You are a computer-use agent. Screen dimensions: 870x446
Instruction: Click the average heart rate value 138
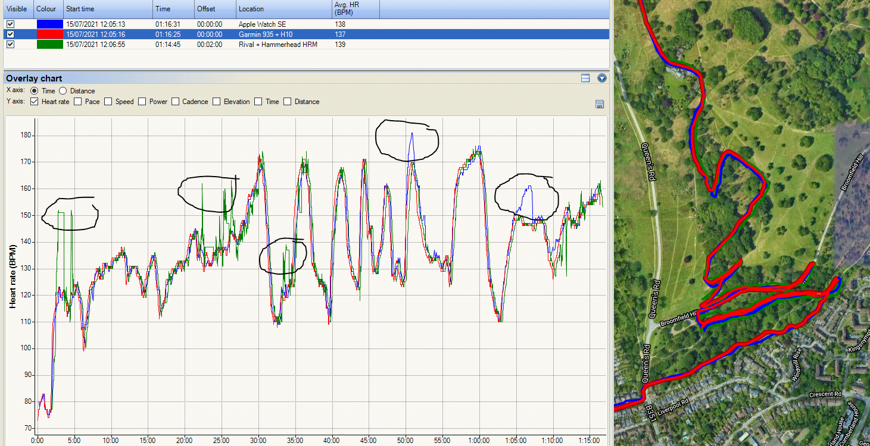tap(341, 24)
